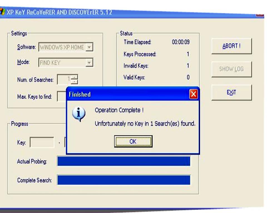267x213 pixels.
Task: Click the Invalid Keys label
Action: tap(136, 66)
